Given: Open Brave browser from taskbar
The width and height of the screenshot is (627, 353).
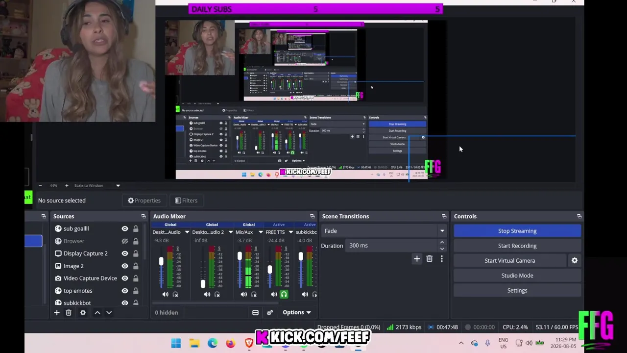Looking at the screenshot, I should coord(249,343).
